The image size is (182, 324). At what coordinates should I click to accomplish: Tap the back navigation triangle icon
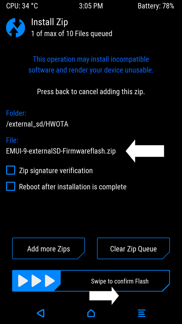[41, 313]
